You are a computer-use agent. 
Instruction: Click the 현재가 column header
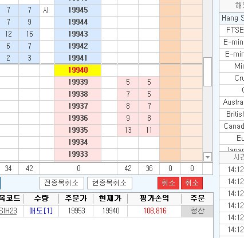point(110,199)
